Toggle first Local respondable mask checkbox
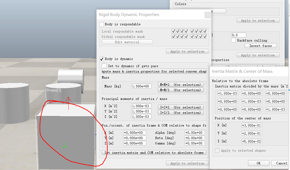This screenshot has width=290, height=170. point(173,31)
